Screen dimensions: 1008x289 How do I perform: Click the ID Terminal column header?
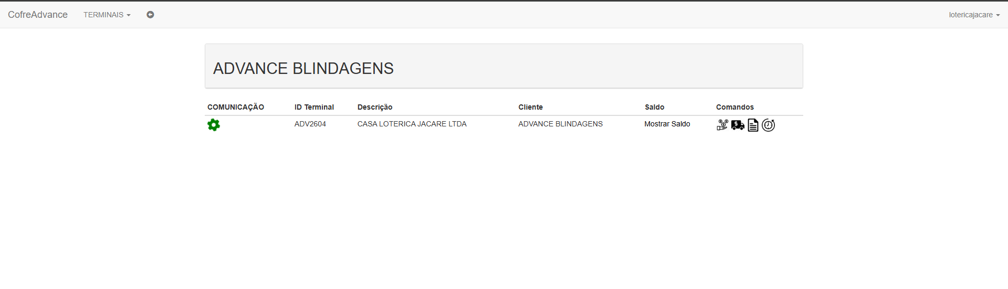[x=314, y=107]
